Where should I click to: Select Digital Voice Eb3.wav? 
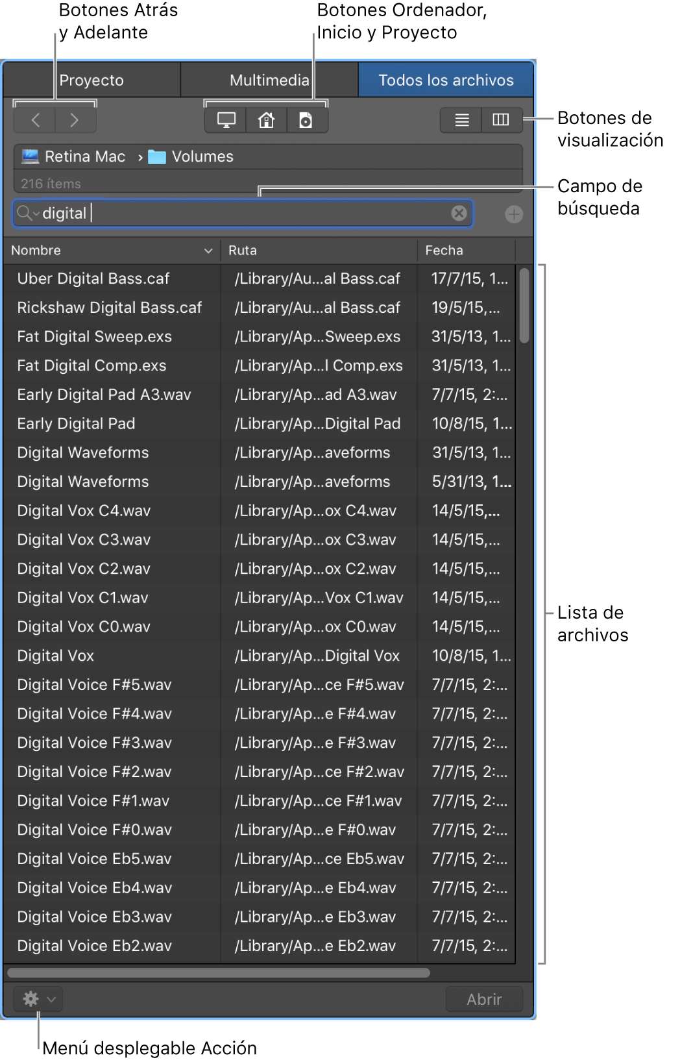[x=260, y=917]
